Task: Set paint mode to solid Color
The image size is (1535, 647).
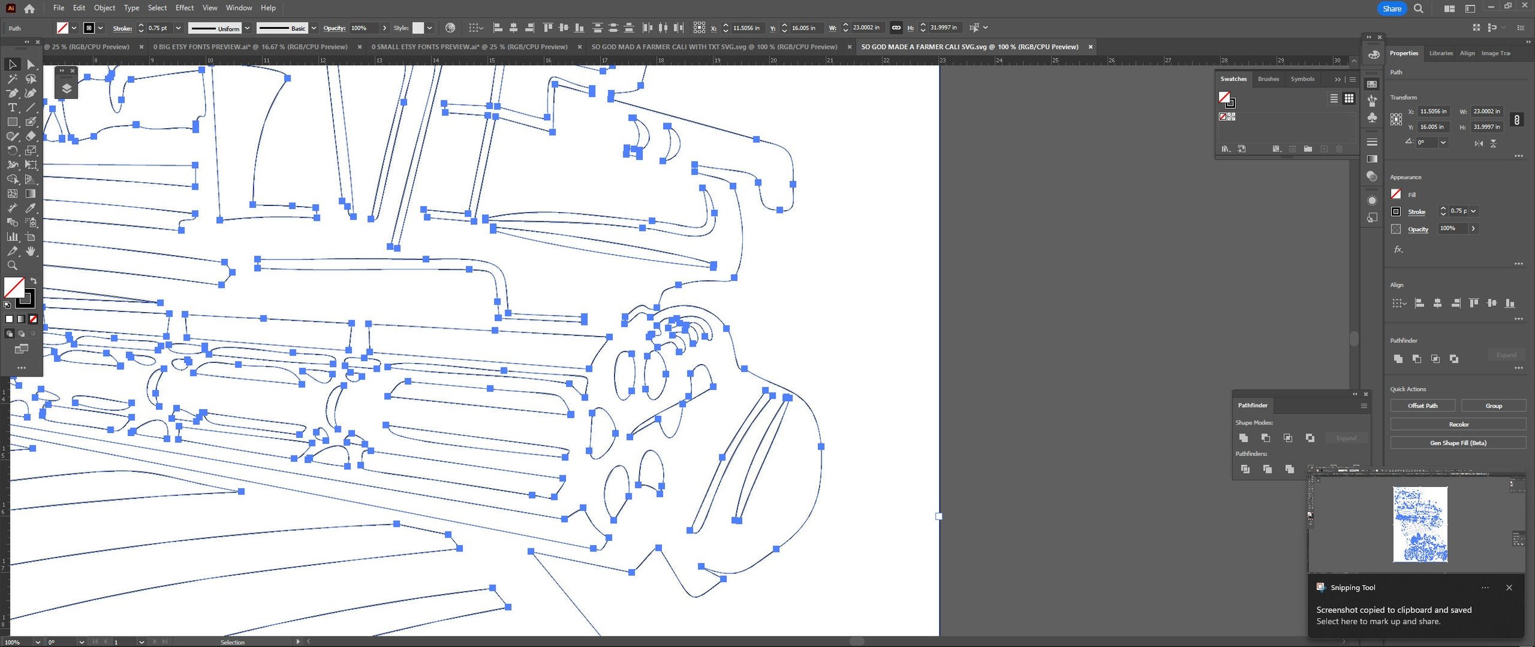Action: coord(9,319)
